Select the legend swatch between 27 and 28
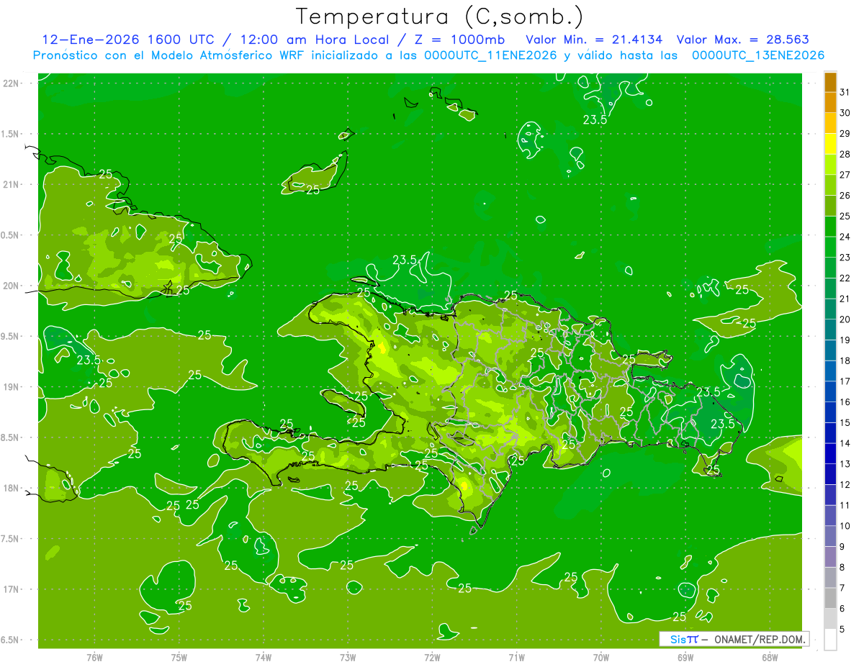 click(x=830, y=165)
